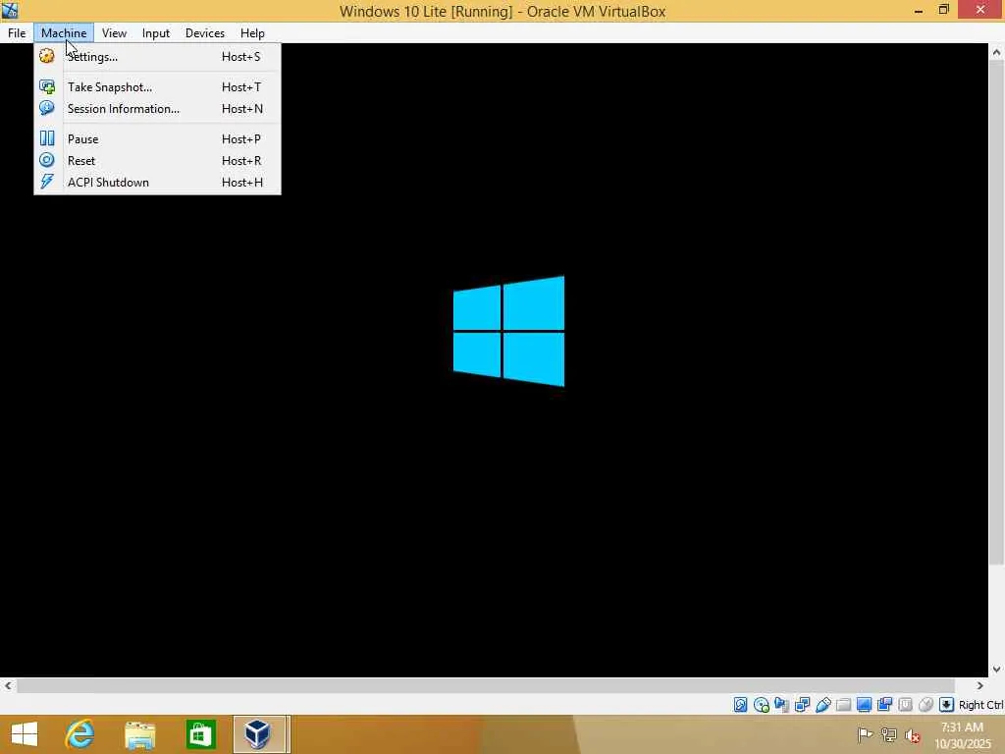Click the shared folders status icon
This screenshot has height=754, width=1005.
pyautogui.click(x=843, y=705)
